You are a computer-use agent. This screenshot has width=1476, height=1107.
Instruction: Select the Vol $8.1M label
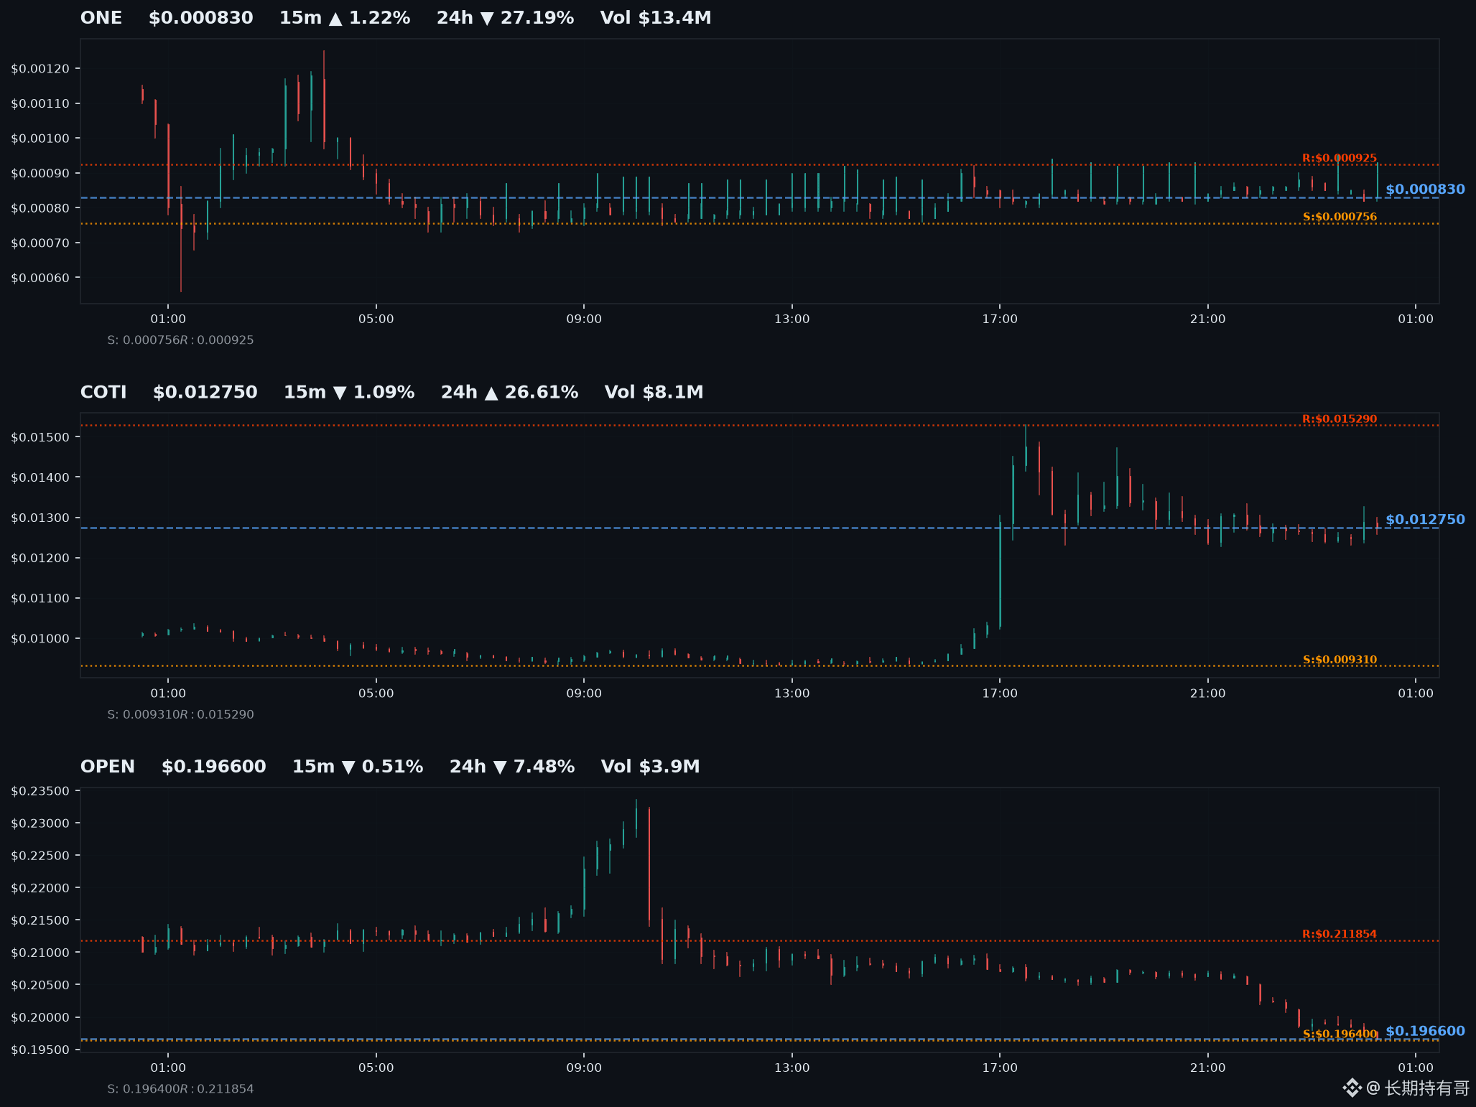(x=654, y=393)
